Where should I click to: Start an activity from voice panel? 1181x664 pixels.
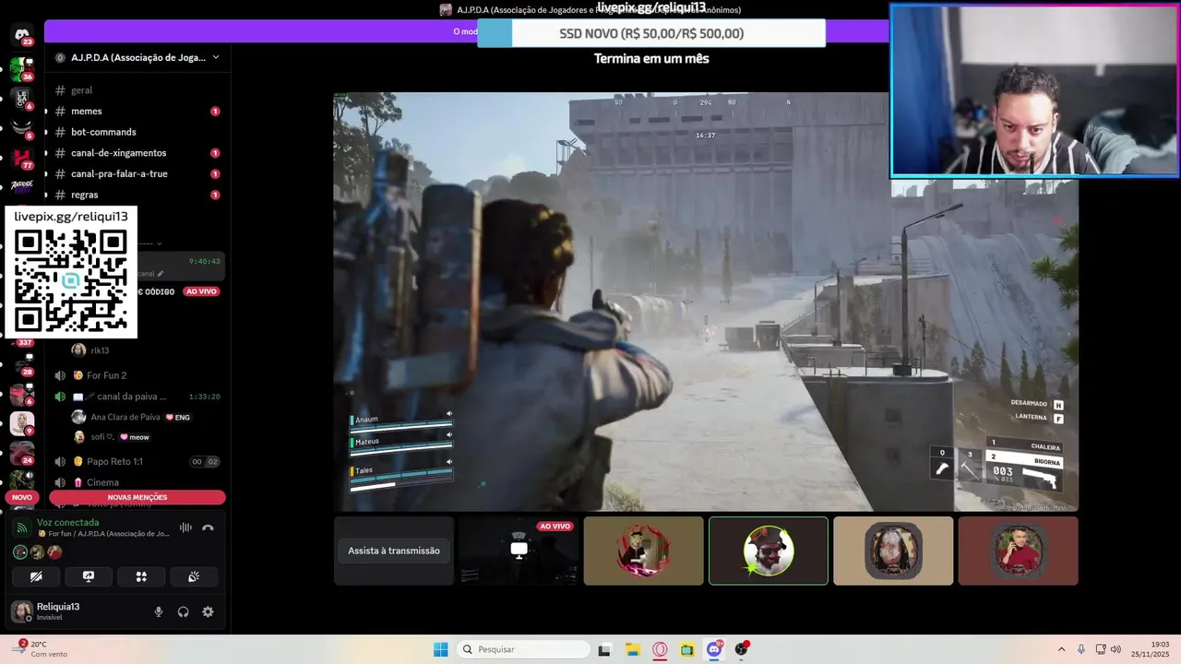[141, 576]
